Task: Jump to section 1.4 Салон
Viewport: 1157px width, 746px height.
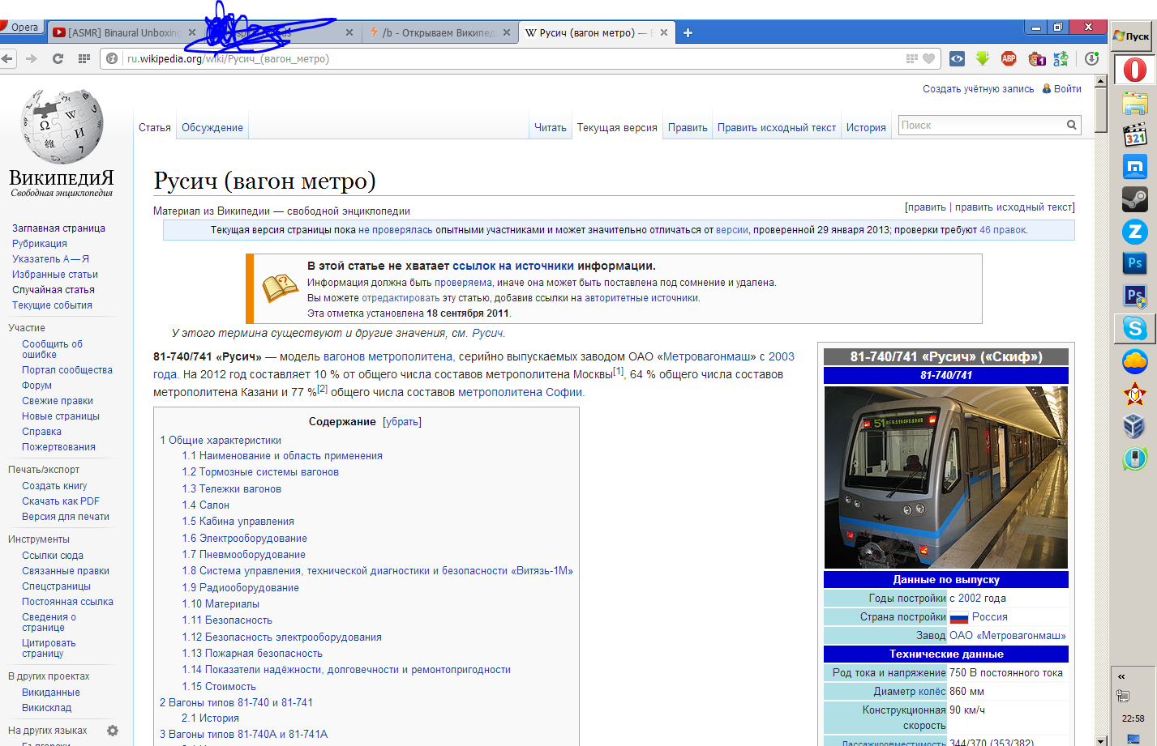Action: point(206,505)
